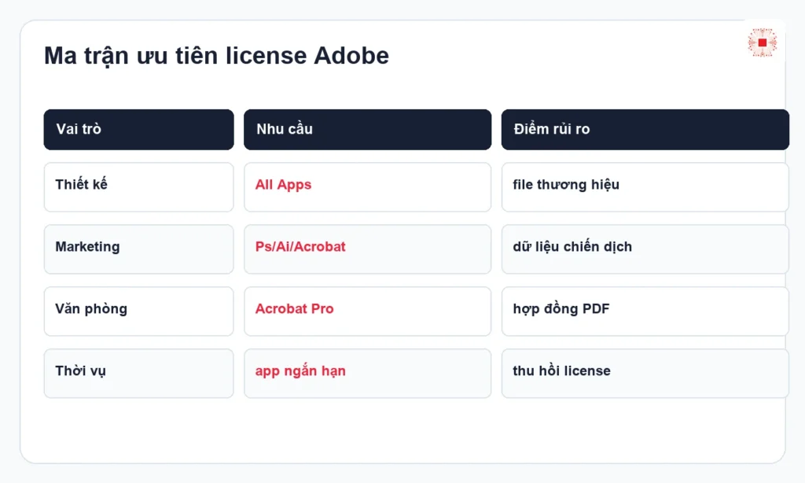This screenshot has width=805, height=483.
Task: Click the 'thu hồi license' cell
Action: tap(645, 374)
